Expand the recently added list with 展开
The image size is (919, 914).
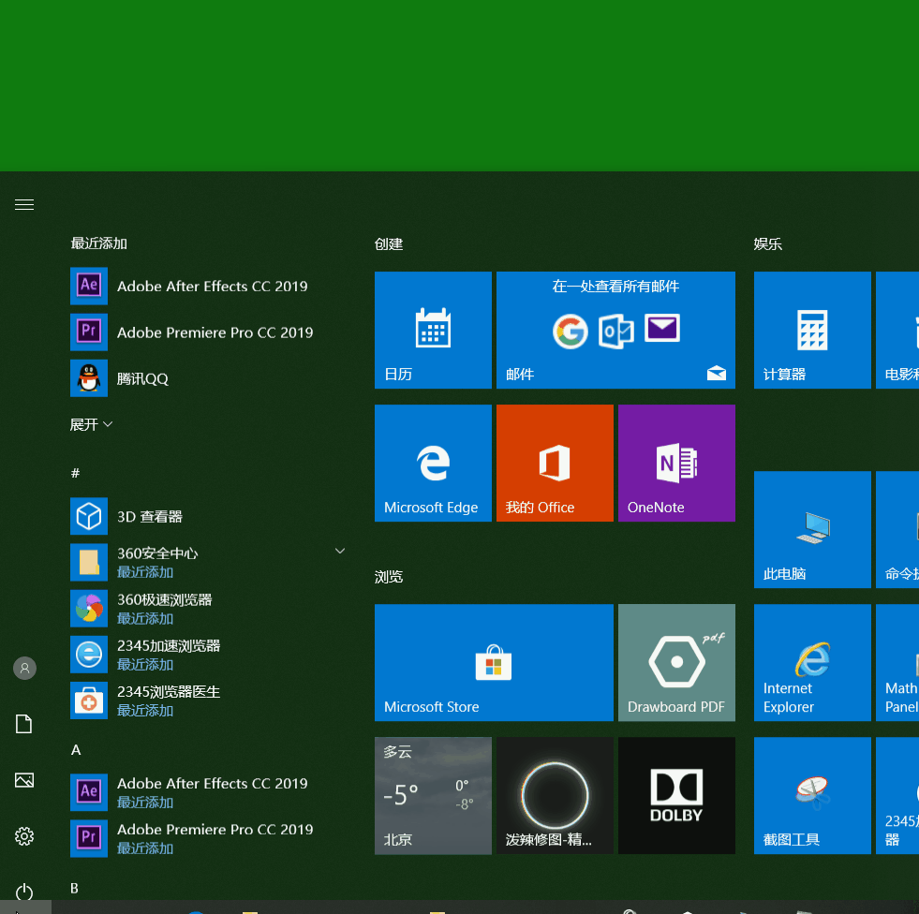91,424
